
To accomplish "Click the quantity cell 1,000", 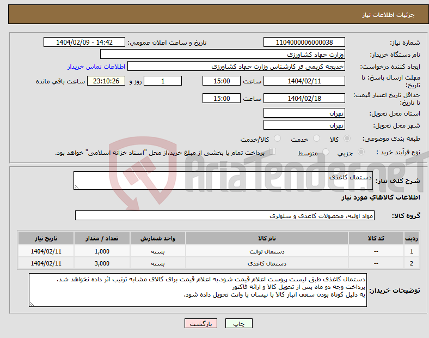I will pos(102,251).
